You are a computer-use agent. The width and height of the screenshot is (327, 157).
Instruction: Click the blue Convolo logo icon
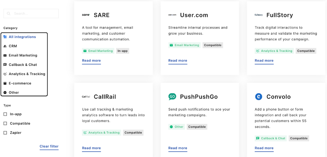(259, 97)
